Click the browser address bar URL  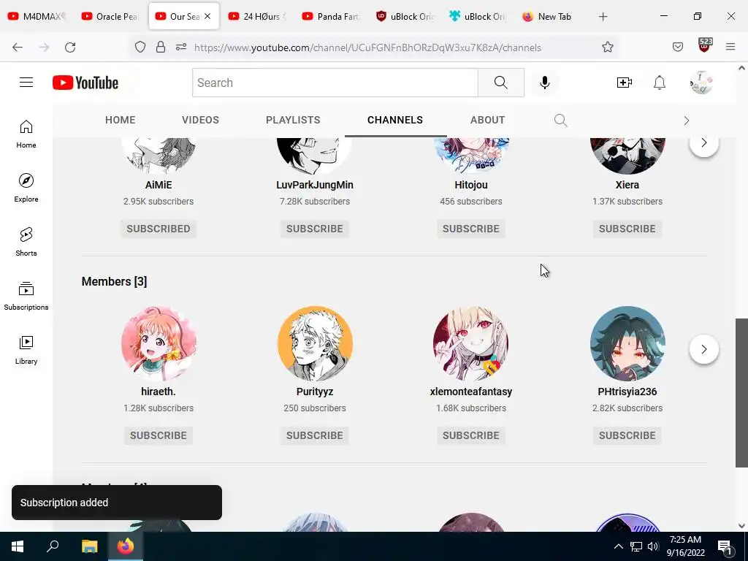pos(367,47)
